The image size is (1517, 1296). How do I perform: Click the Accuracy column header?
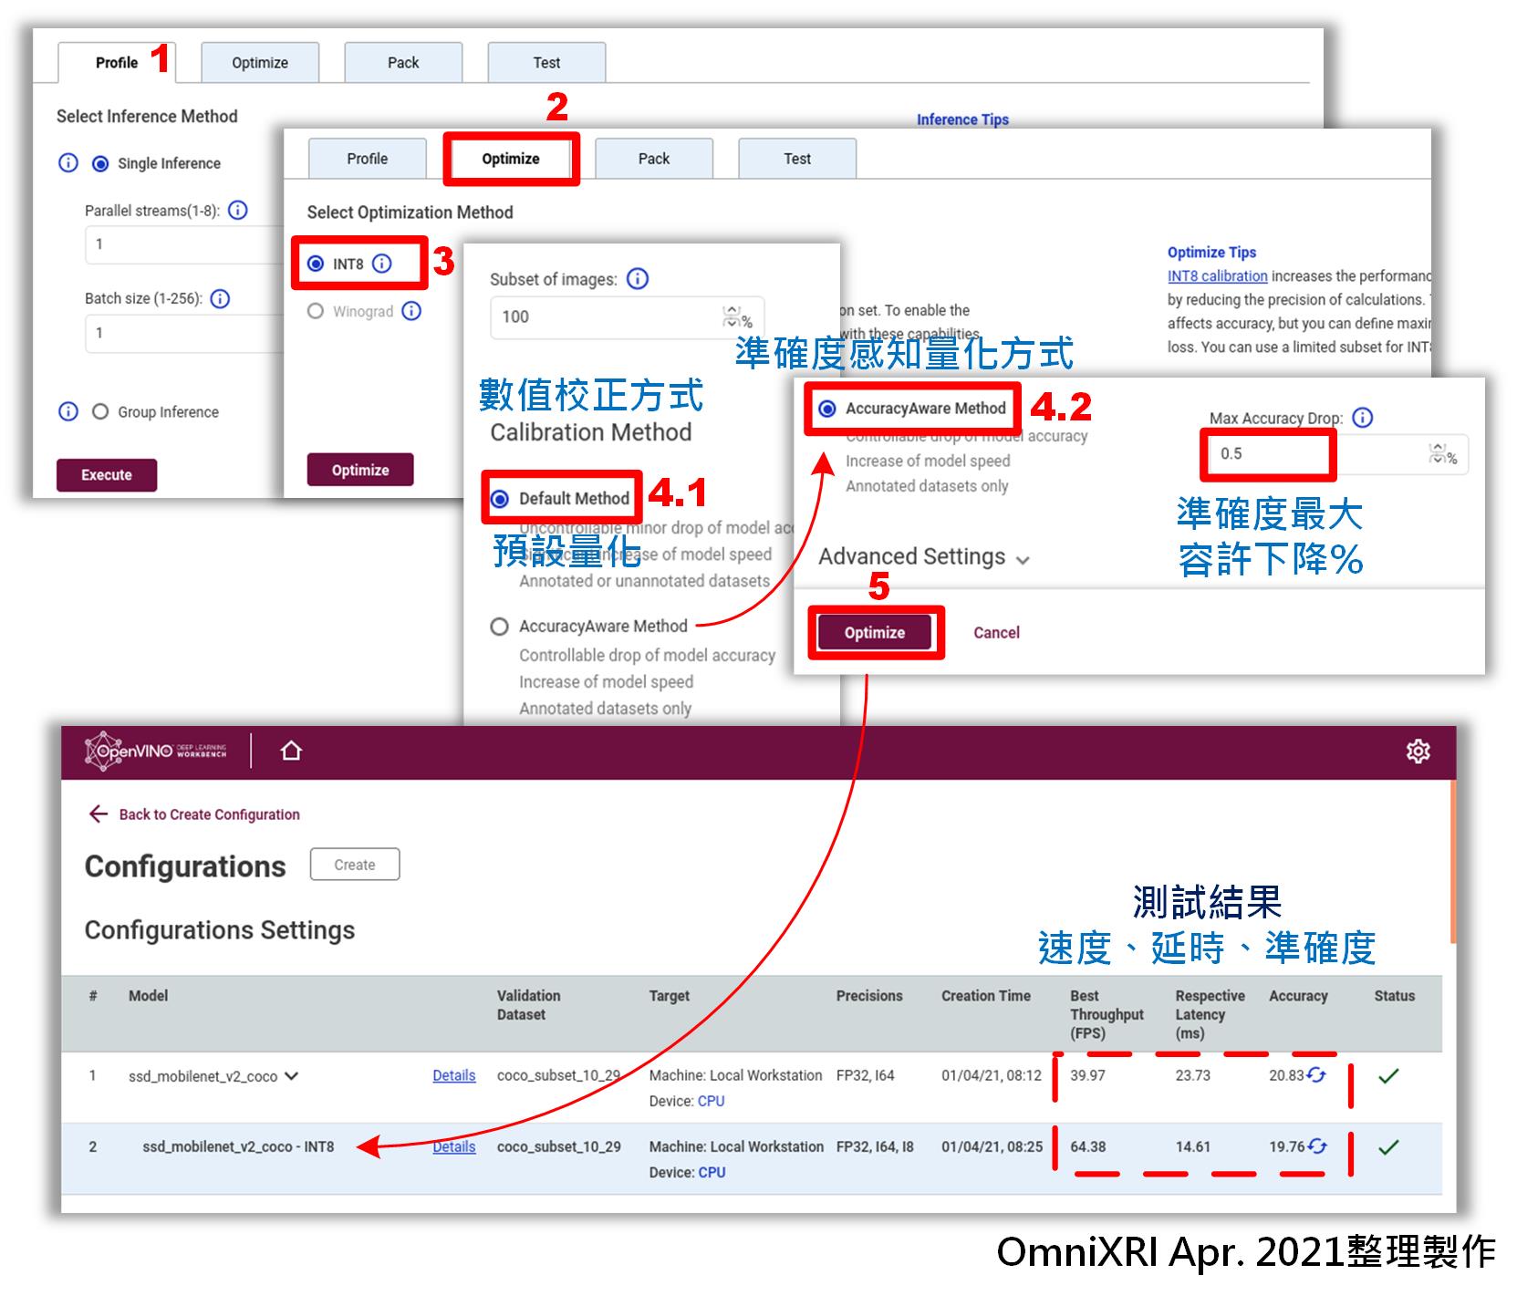click(1298, 996)
